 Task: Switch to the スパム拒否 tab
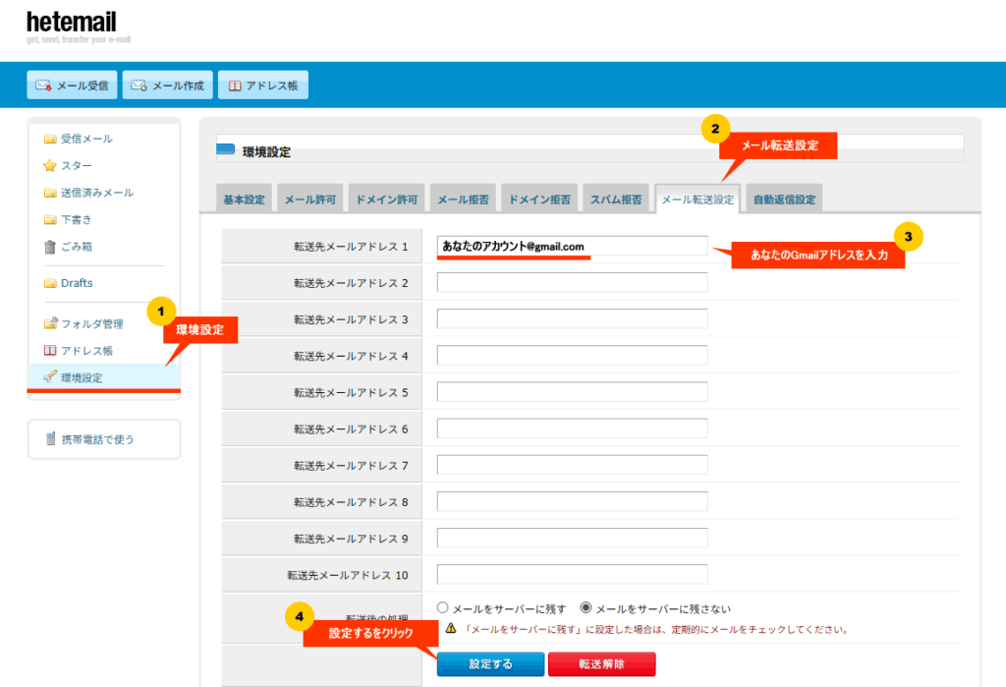tap(616, 200)
